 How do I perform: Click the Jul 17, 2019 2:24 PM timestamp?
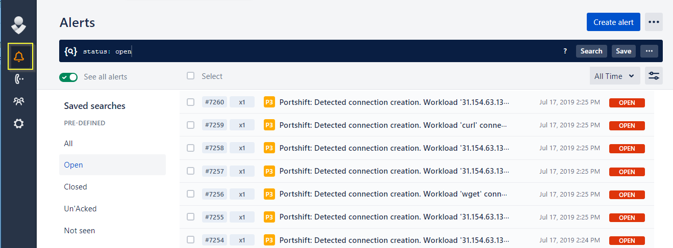click(x=569, y=240)
